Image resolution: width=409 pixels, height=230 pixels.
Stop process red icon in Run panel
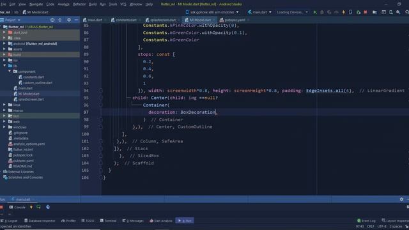coord(1,207)
